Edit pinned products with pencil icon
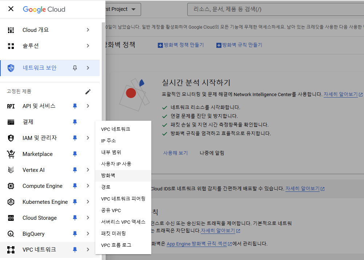364x260 pixels. 88,92
